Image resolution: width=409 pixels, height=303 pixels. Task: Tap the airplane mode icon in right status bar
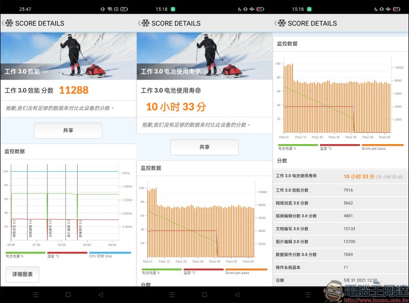pos(388,9)
